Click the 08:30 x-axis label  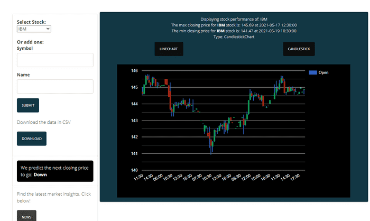point(236,177)
